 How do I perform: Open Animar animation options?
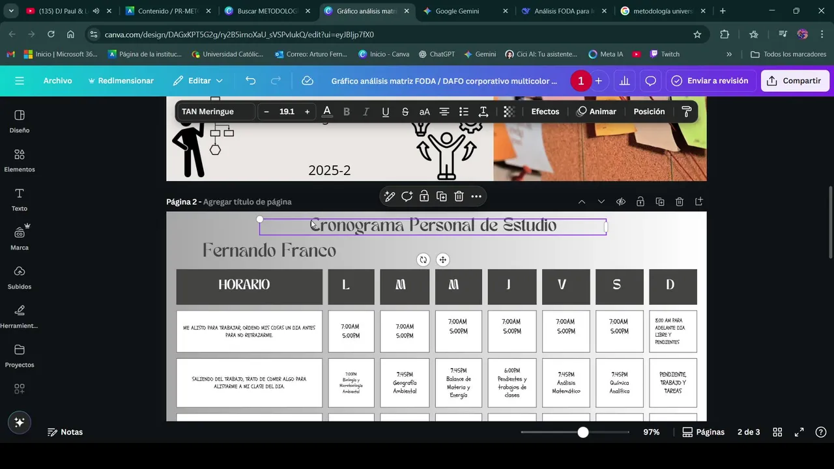(x=596, y=111)
